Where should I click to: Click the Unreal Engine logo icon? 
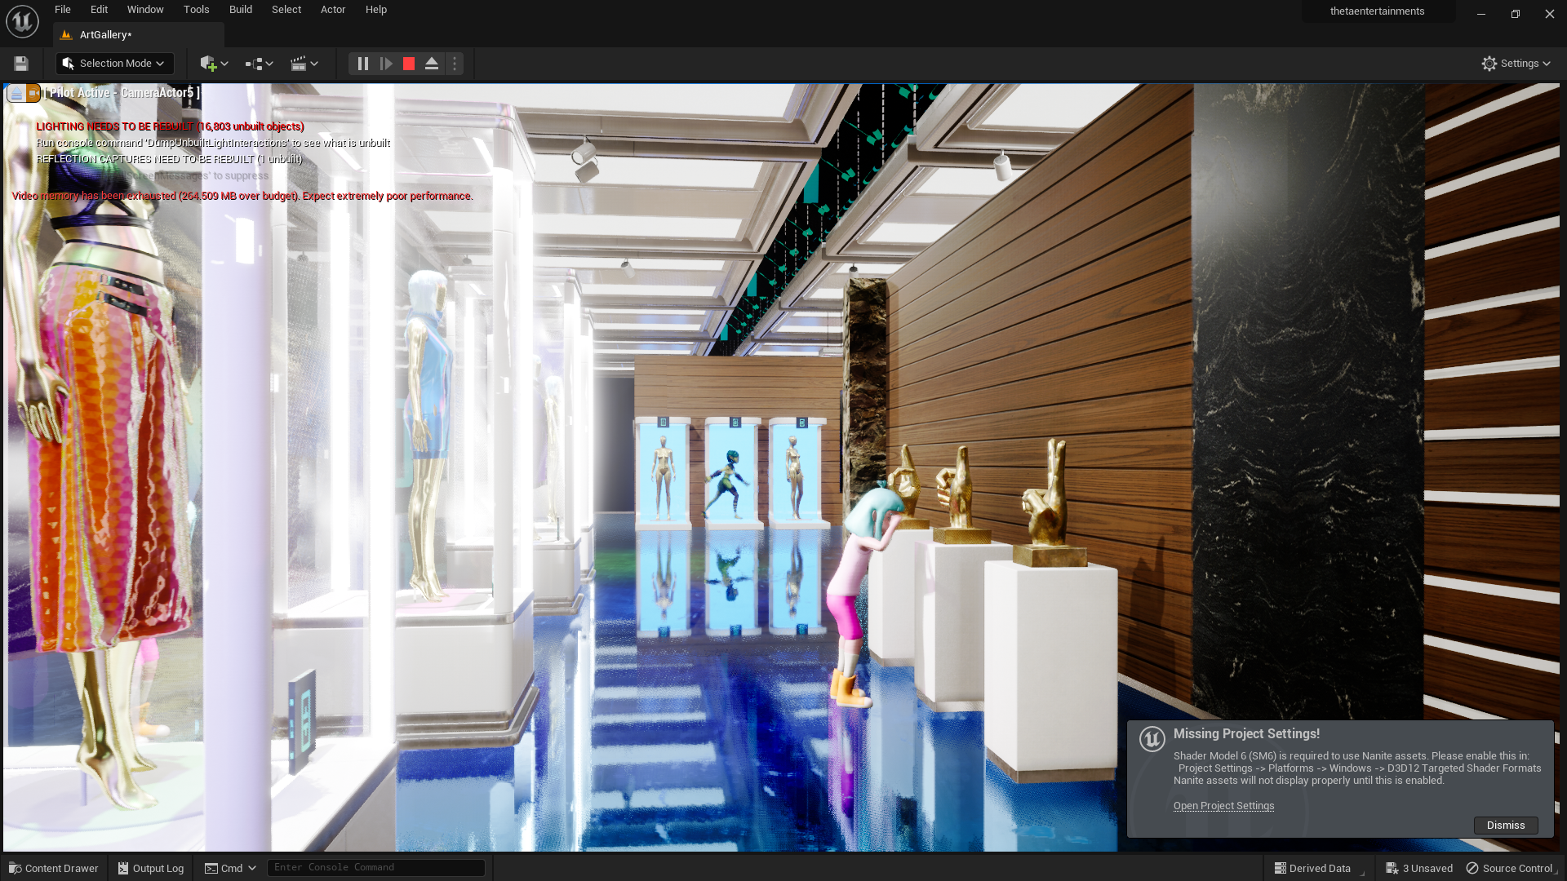(22, 21)
